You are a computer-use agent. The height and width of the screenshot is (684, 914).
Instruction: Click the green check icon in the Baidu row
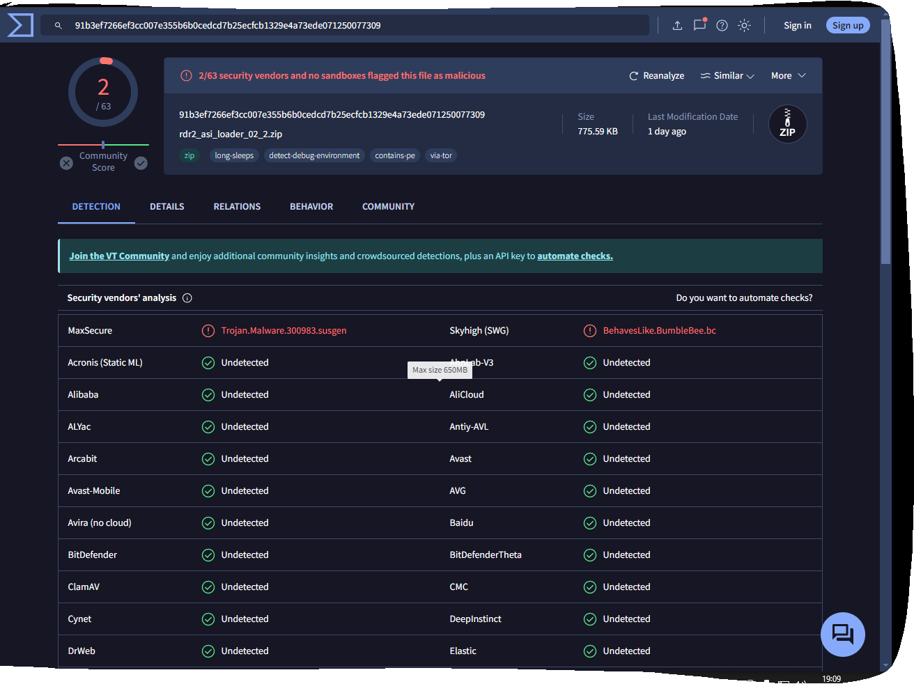(590, 523)
